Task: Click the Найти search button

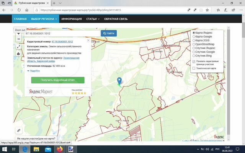Action: pos(109,33)
